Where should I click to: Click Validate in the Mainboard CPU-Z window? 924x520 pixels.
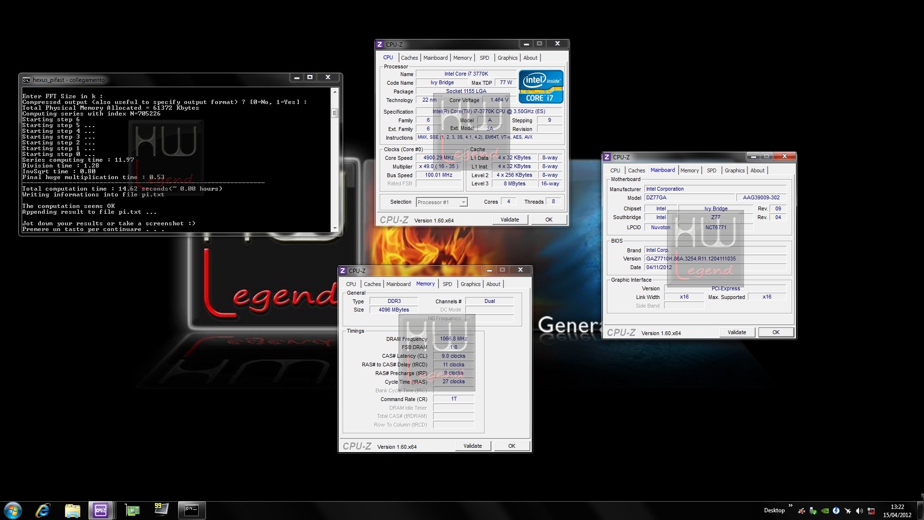[x=737, y=332]
